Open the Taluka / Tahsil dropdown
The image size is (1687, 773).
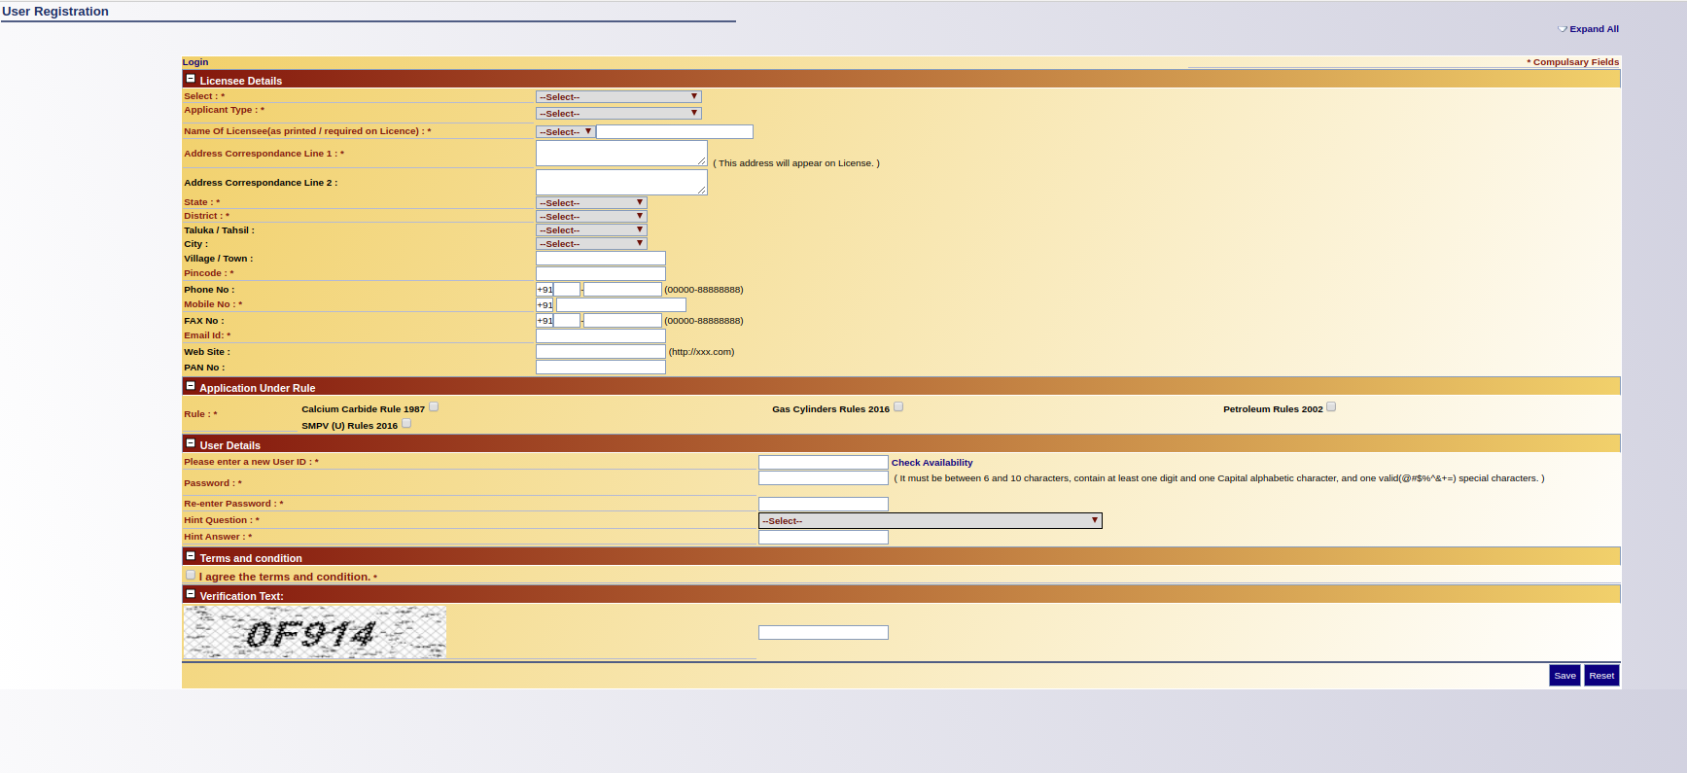coord(591,230)
